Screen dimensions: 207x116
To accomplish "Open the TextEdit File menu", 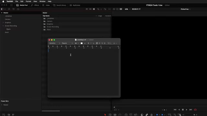I will (x=16, y=1).
